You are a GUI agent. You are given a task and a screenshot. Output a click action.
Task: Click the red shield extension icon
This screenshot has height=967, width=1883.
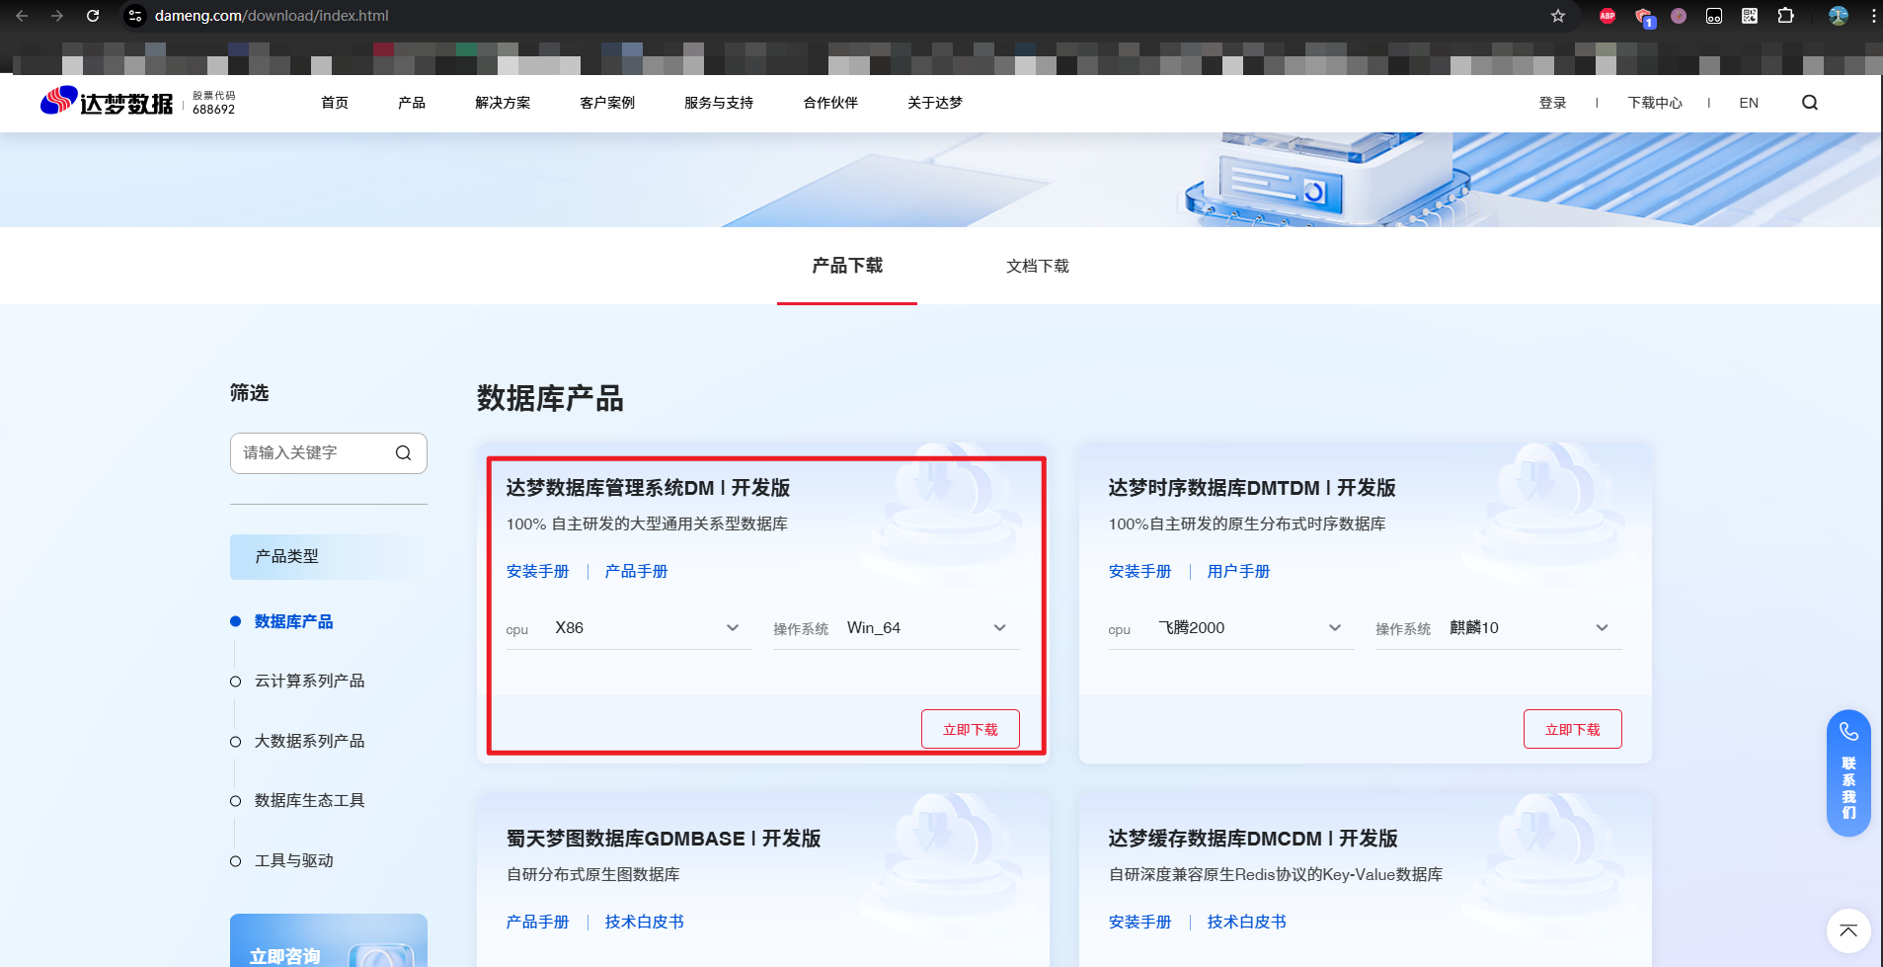tap(1643, 16)
